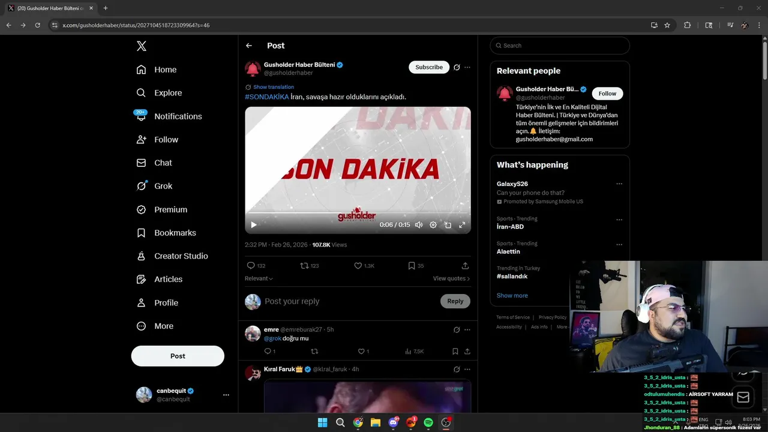The image size is (768, 432).
Task: Go to Home in sidebar
Action: [157, 70]
